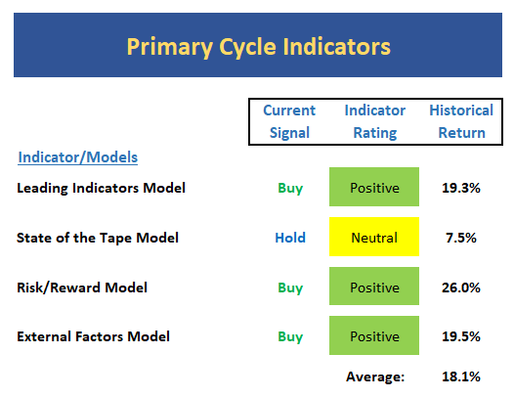Click the Buy signal for Risk/Reward Model
The width and height of the screenshot is (514, 398).
[290, 288]
